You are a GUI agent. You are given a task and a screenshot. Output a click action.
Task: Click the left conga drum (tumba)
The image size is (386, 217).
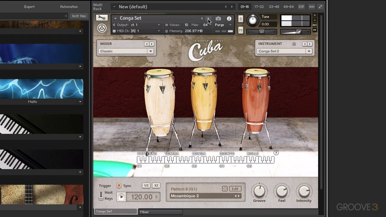point(159,102)
